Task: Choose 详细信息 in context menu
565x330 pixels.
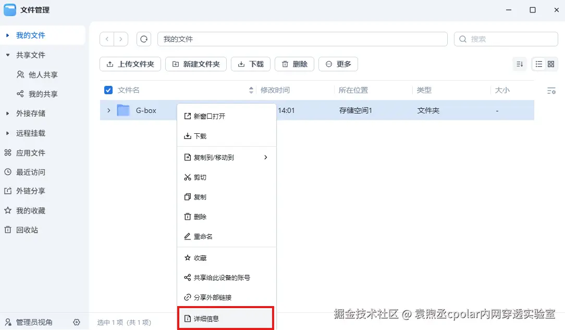Action: click(x=226, y=319)
